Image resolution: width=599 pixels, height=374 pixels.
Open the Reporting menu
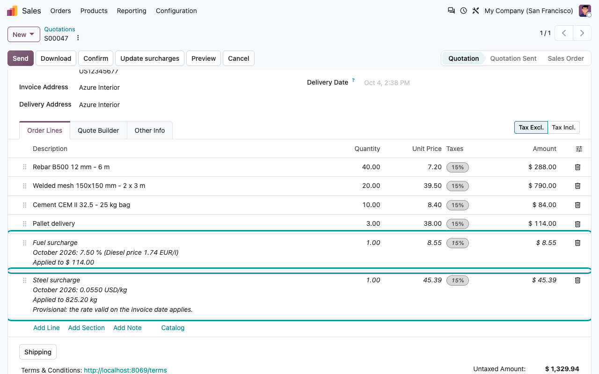[131, 11]
